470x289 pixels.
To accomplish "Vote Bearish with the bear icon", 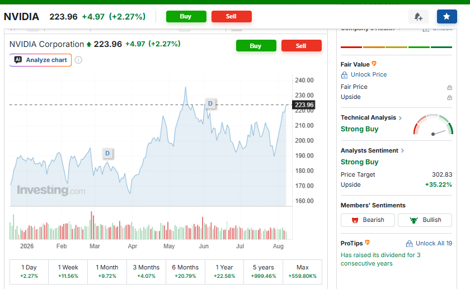I will (x=368, y=220).
